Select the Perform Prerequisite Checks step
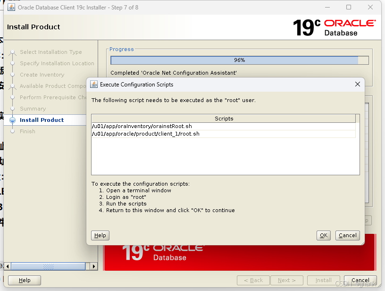This screenshot has width=385, height=291. tap(53, 97)
